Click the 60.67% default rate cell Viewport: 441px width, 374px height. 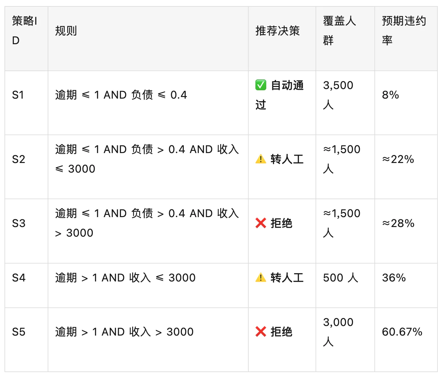406,340
